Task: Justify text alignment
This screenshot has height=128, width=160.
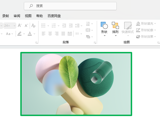Action: [63, 34]
